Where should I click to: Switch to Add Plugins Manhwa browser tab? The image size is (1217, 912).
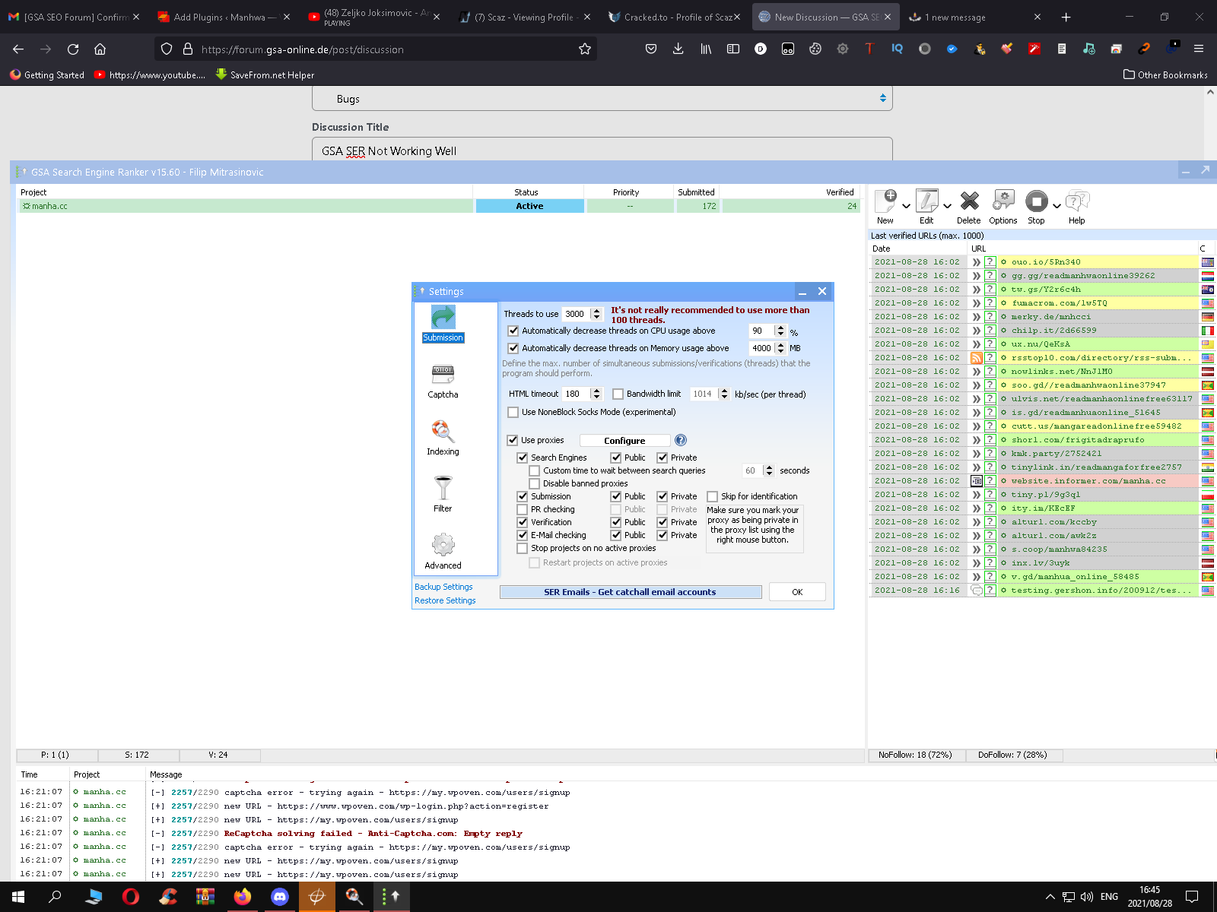222,17
